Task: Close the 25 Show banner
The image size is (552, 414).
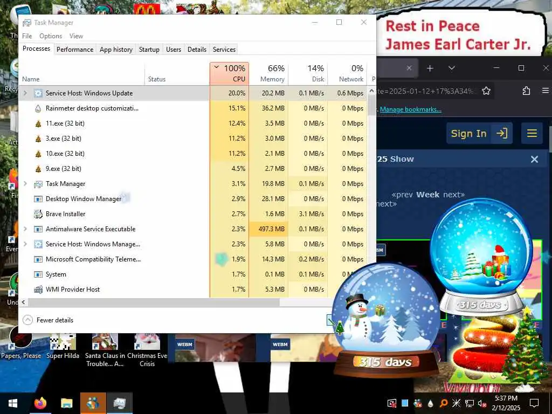Action: (x=534, y=160)
